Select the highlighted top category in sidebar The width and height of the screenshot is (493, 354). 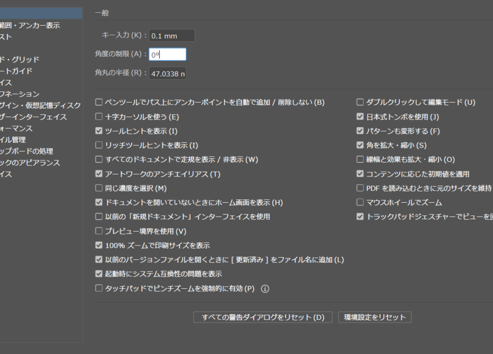click(x=41, y=13)
